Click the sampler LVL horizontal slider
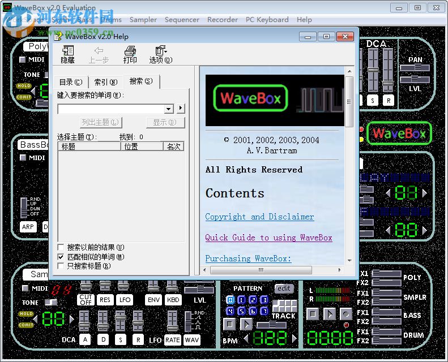The width and height of the screenshot is (448, 362). tap(199, 290)
